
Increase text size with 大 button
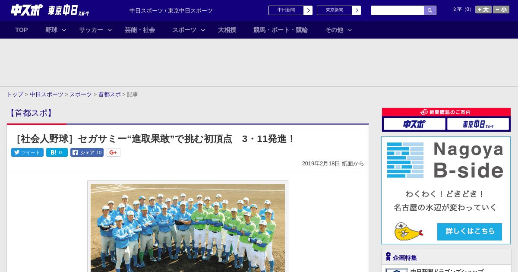(483, 9)
